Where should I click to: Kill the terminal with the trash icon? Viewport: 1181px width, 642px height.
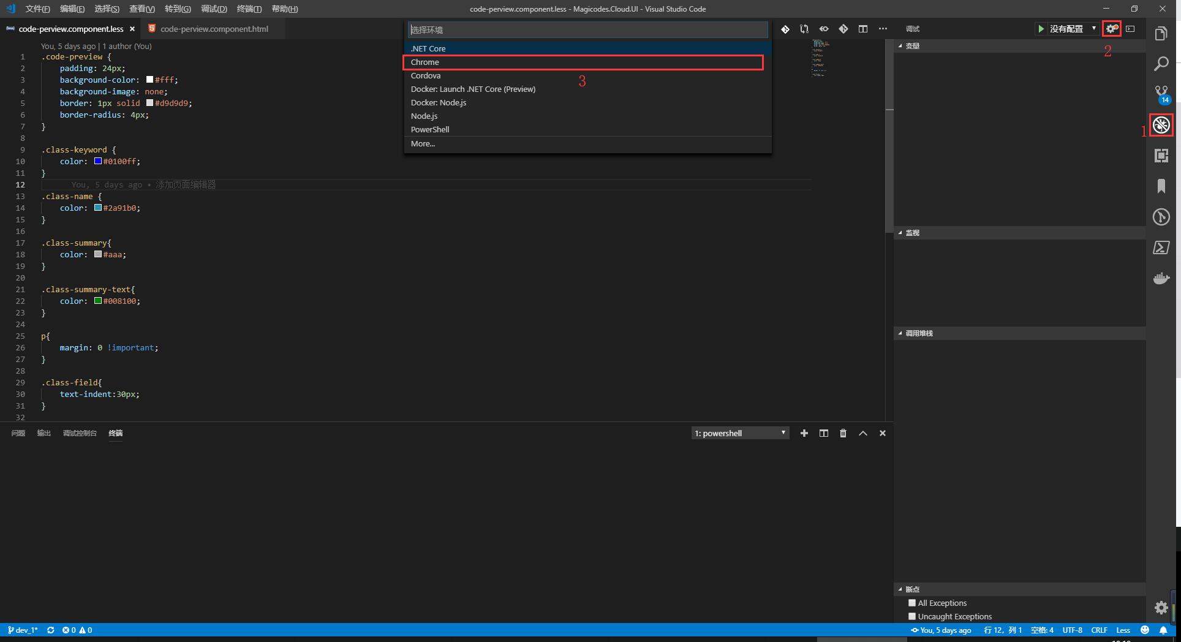(843, 433)
